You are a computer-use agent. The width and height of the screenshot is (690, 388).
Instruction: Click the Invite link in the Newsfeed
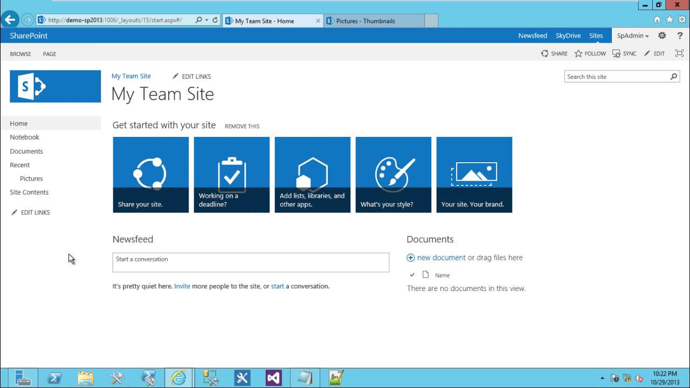coord(182,286)
